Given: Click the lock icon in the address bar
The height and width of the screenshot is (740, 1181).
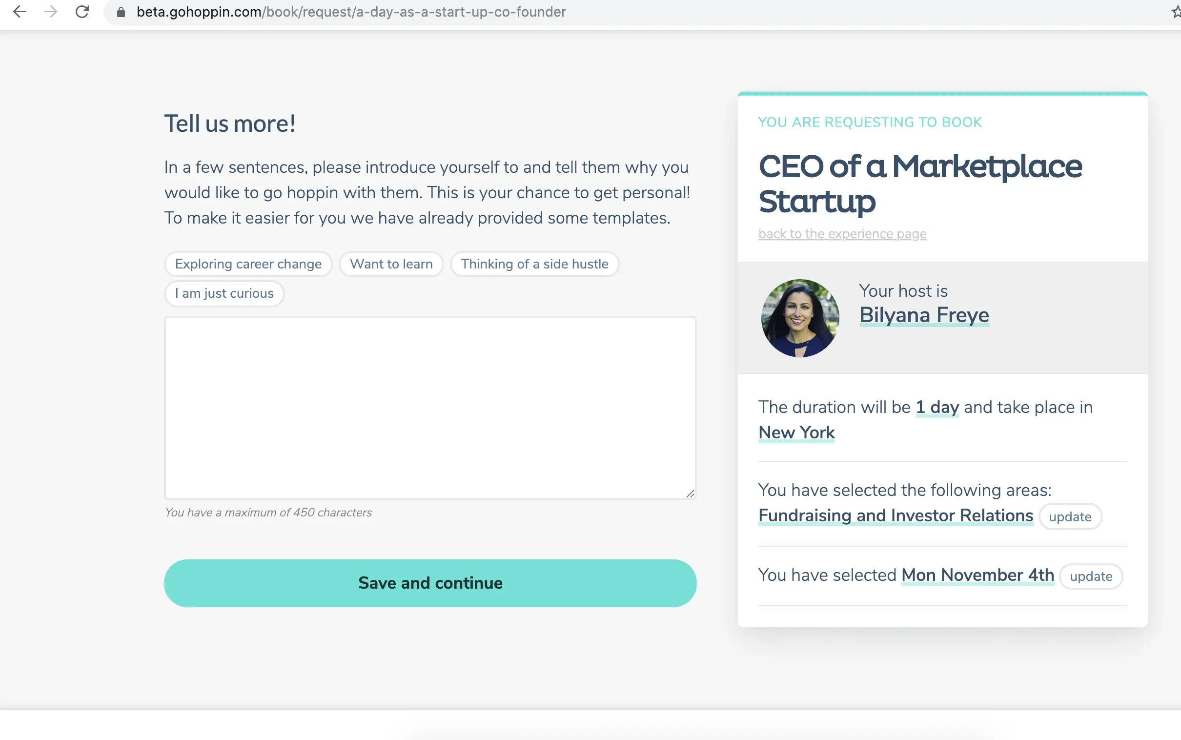Looking at the screenshot, I should (121, 12).
